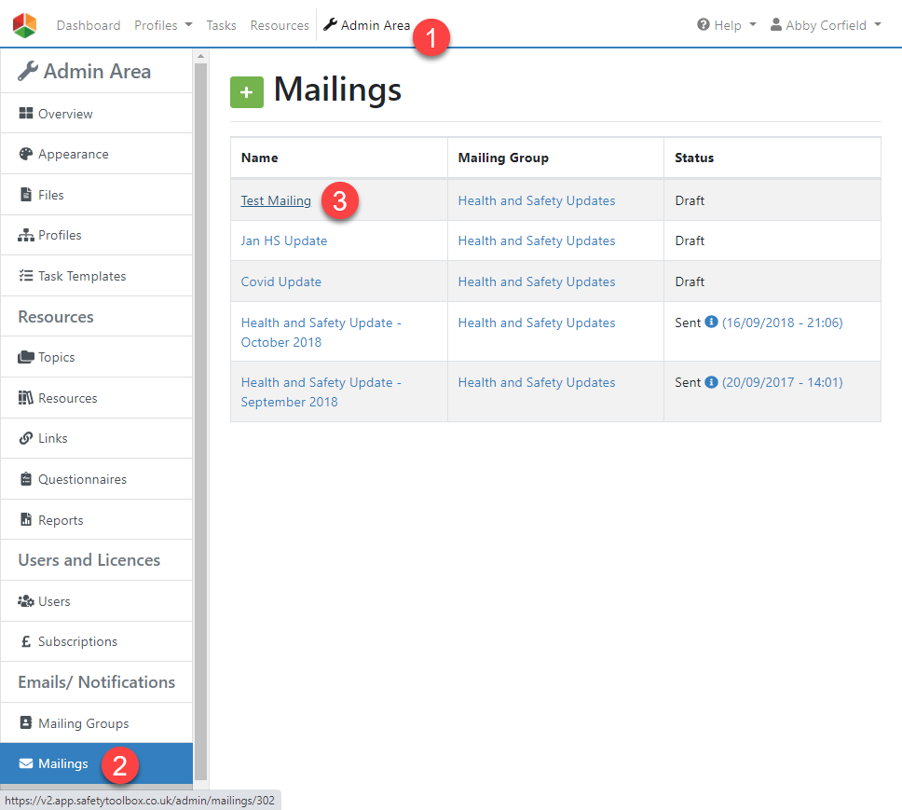Screen dimensions: 902x810
Task: Open Tasks from the top navigation
Action: pyautogui.click(x=221, y=25)
